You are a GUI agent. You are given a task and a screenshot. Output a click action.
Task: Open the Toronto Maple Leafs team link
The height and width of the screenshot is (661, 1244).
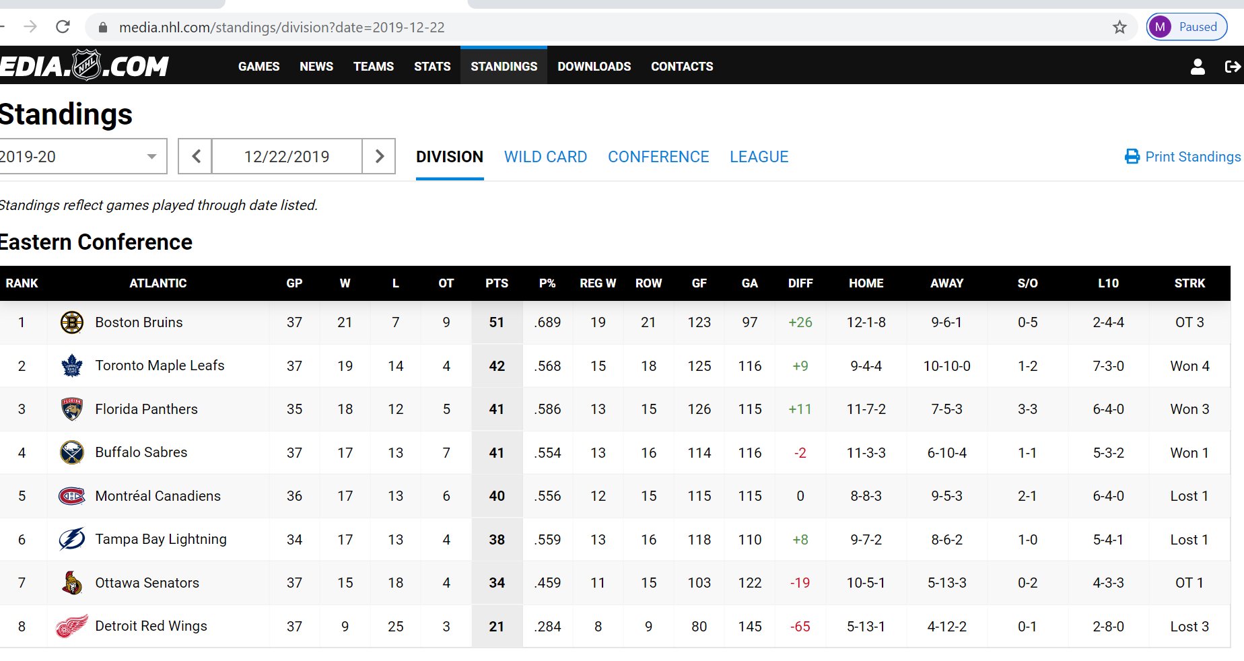point(160,366)
